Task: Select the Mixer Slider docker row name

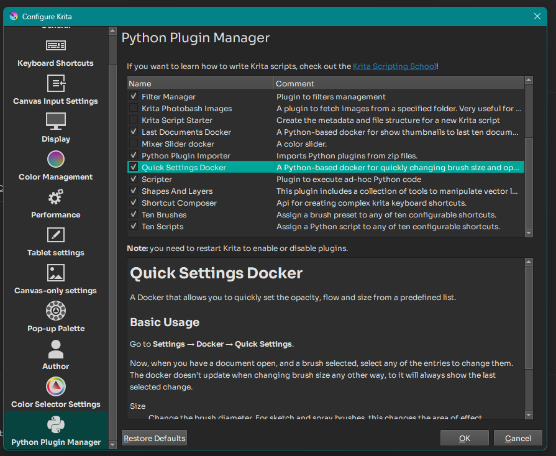Action: coord(178,144)
